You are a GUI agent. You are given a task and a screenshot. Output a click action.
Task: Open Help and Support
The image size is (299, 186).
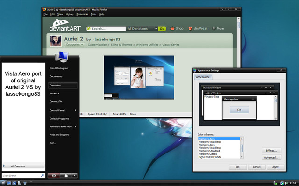pyautogui.click(x=59, y=135)
